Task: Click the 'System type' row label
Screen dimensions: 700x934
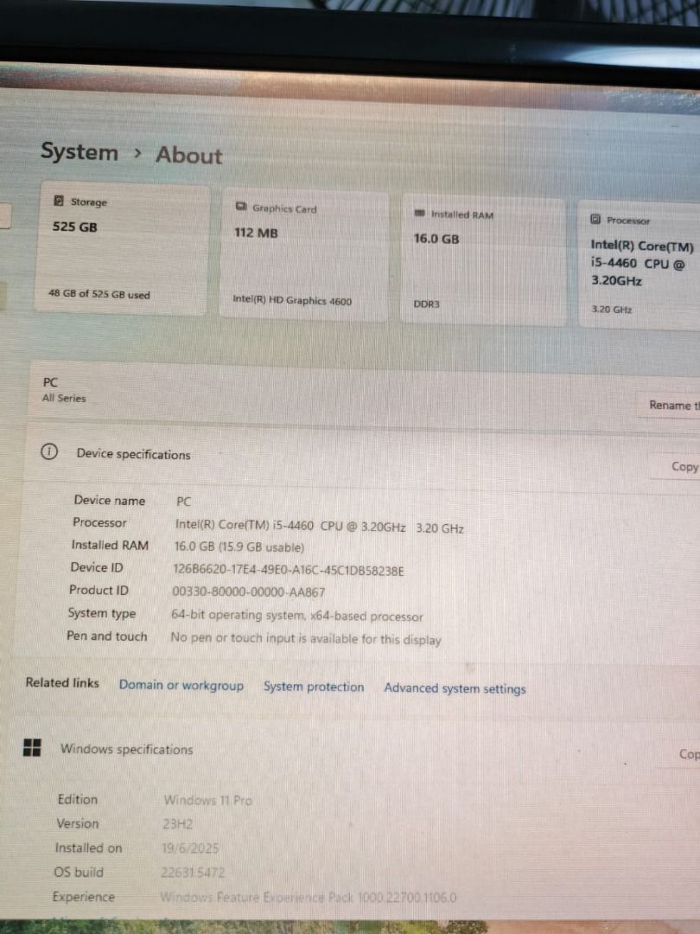Action: pyautogui.click(x=102, y=613)
